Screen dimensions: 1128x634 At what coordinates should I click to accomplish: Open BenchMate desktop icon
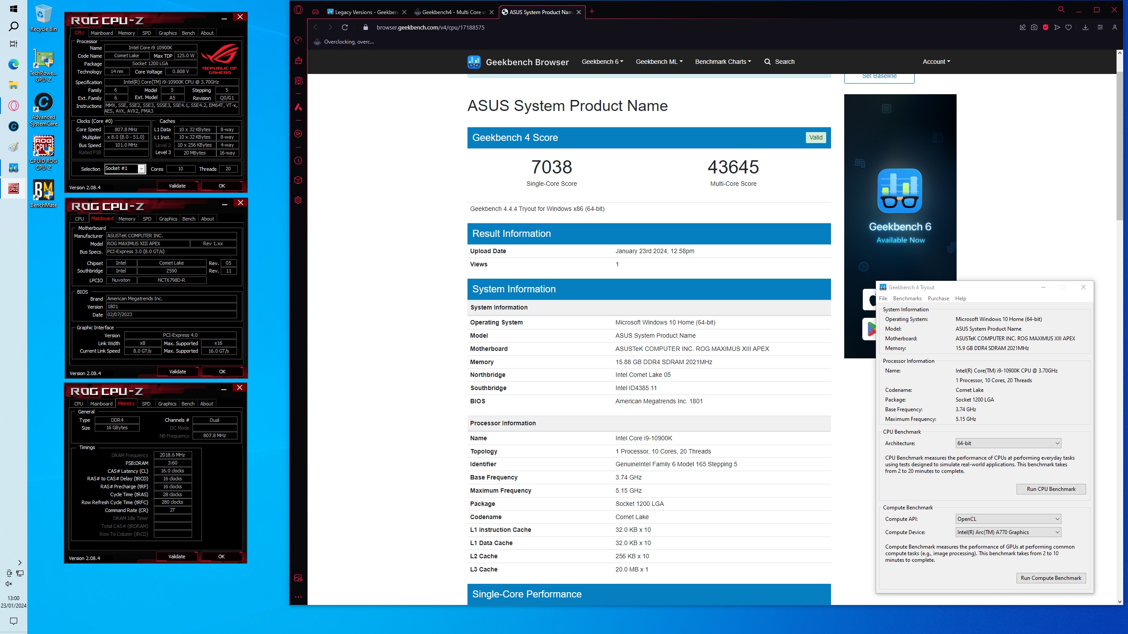44,194
